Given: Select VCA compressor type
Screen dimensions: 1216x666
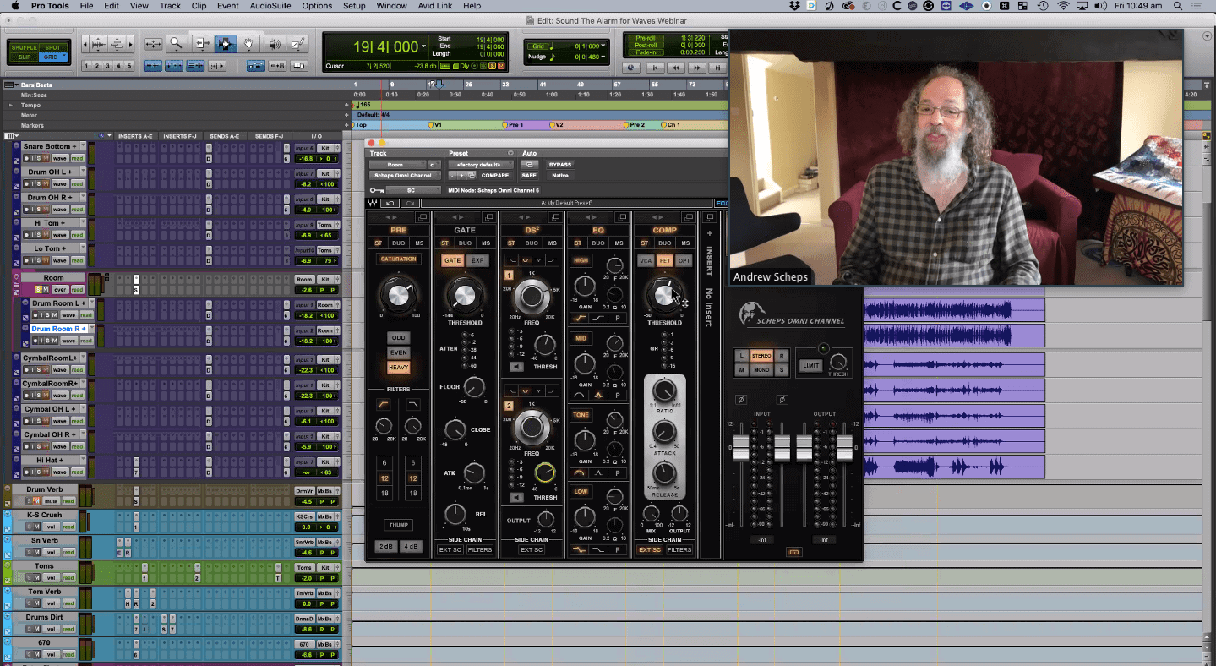Looking at the screenshot, I should tap(646, 260).
